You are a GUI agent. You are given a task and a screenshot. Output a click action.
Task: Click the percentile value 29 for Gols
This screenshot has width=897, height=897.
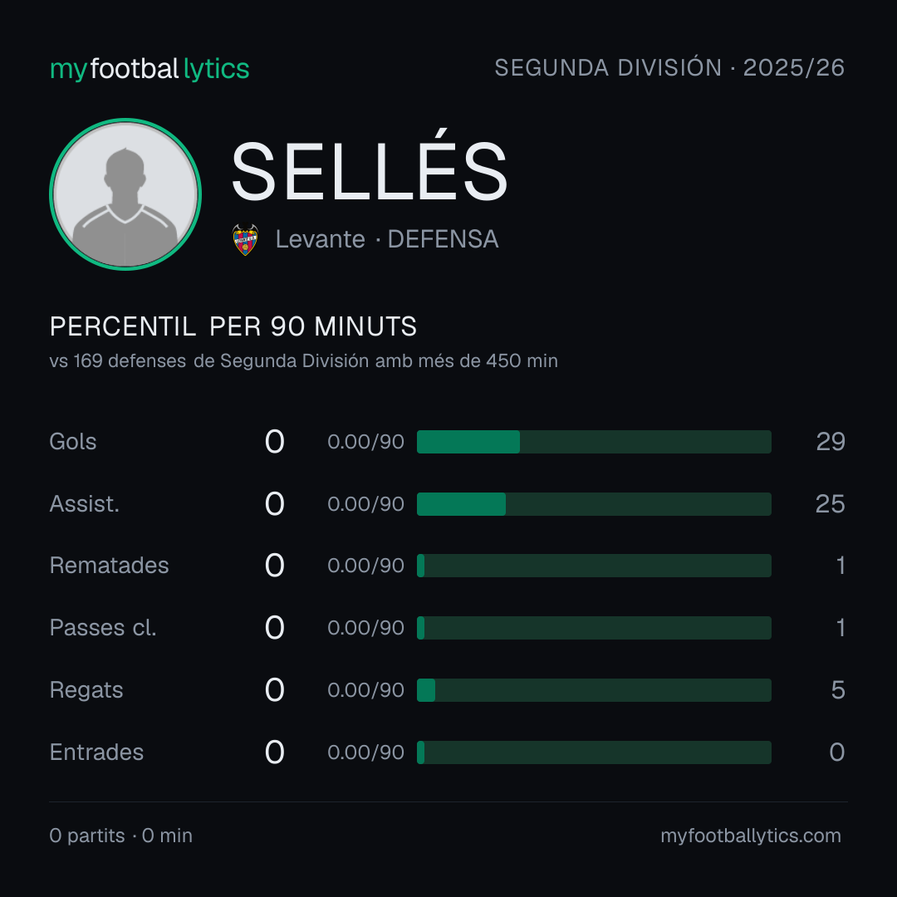click(x=831, y=442)
